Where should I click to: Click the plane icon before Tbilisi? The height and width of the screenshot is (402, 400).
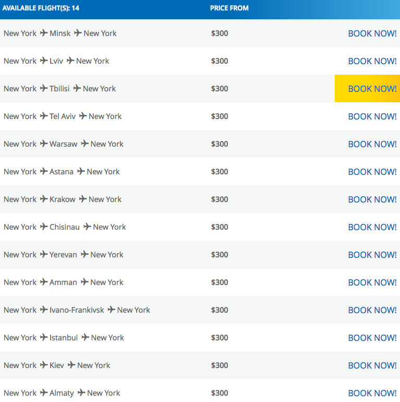[44, 88]
